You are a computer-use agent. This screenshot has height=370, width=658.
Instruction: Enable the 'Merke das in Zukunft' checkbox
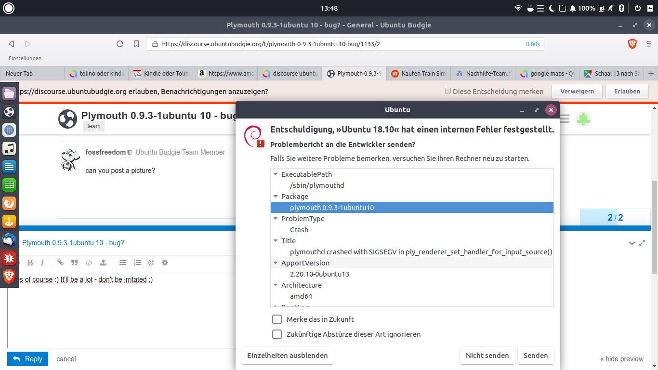[277, 319]
